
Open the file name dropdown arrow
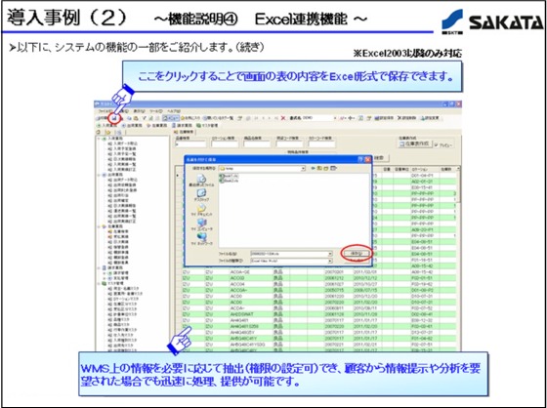(330, 254)
